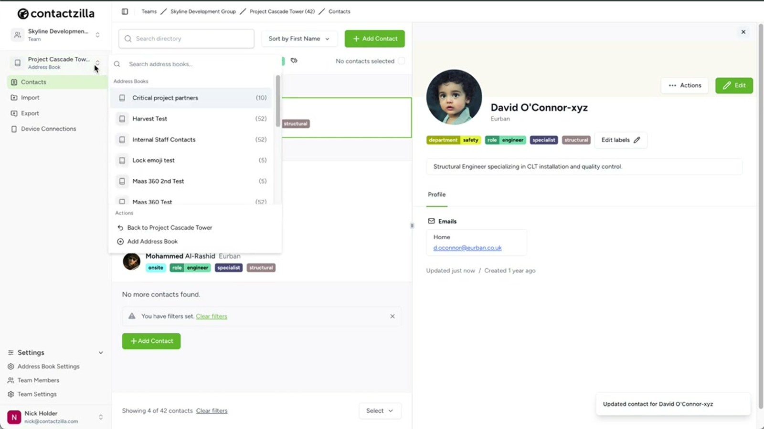
Task: Toggle sidebar panel icon near breadcrumbs
Action: [x=125, y=11]
